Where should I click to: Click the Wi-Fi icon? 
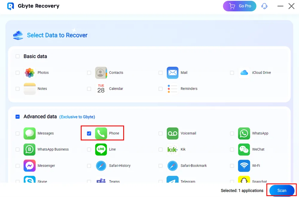coord(244,166)
